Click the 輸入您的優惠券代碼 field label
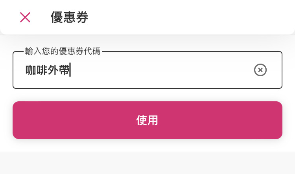The height and width of the screenshot is (174, 295). click(63, 51)
